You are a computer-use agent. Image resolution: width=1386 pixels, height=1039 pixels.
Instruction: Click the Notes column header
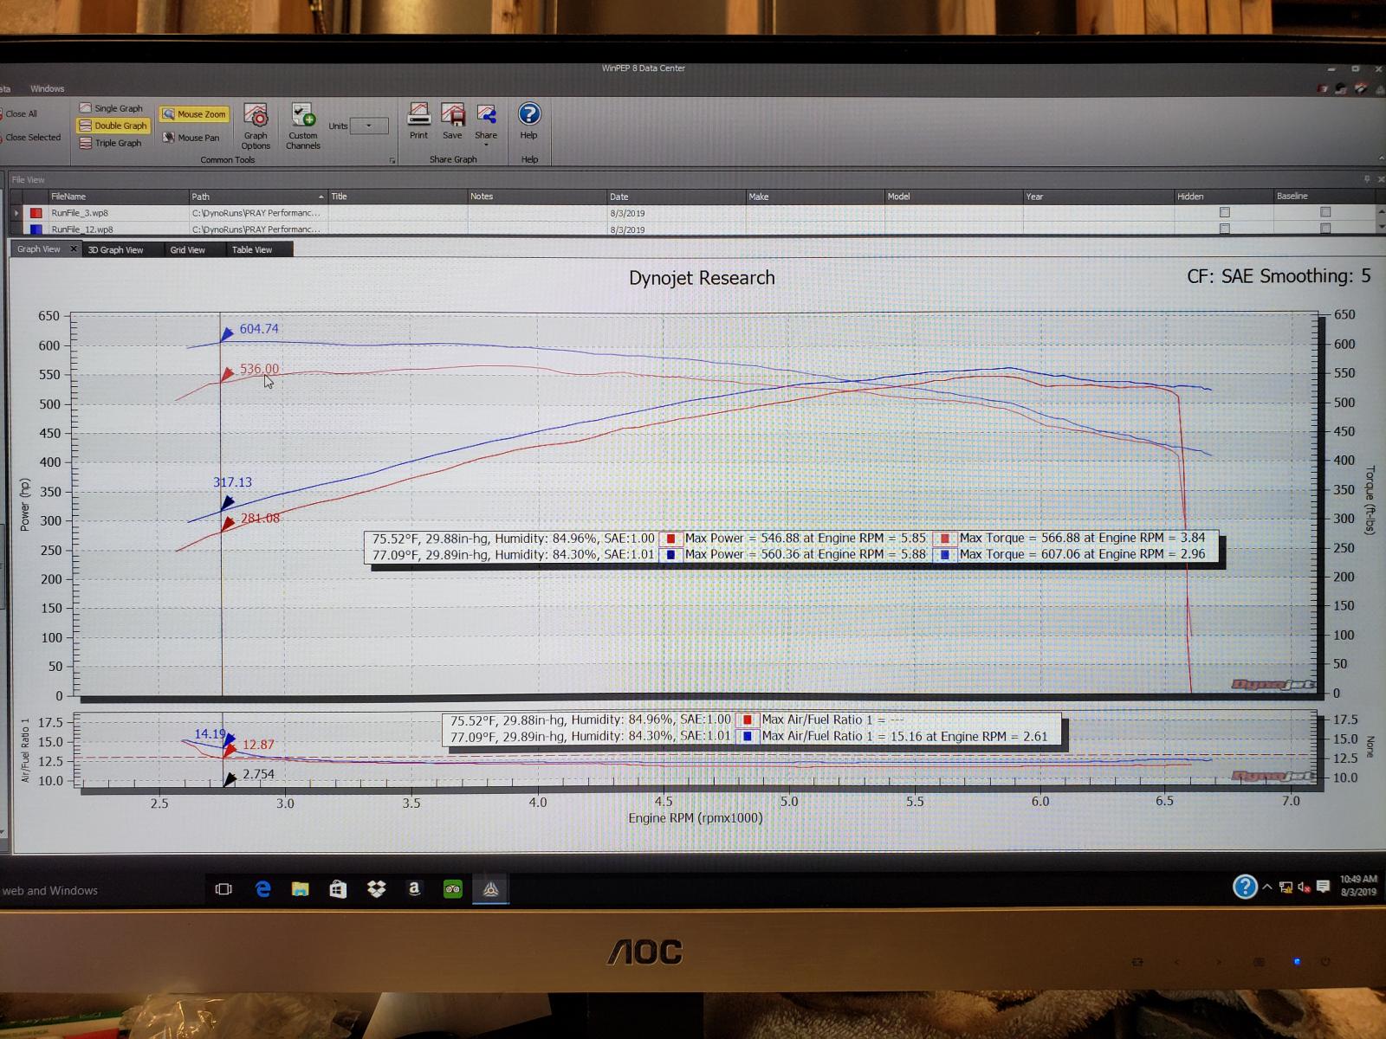click(x=537, y=197)
